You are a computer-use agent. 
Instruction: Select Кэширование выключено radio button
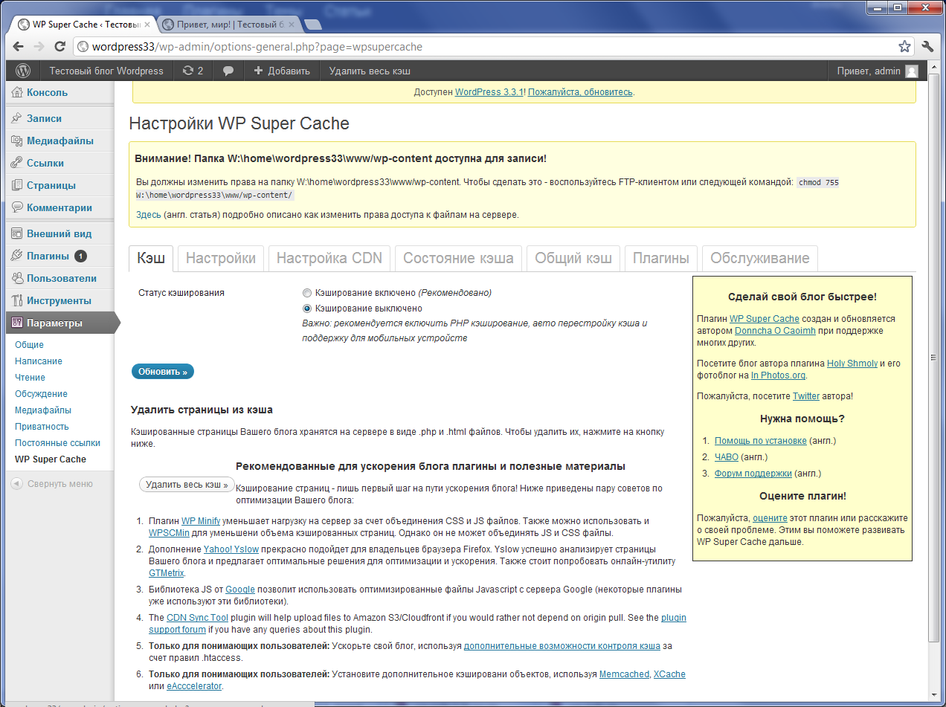307,309
